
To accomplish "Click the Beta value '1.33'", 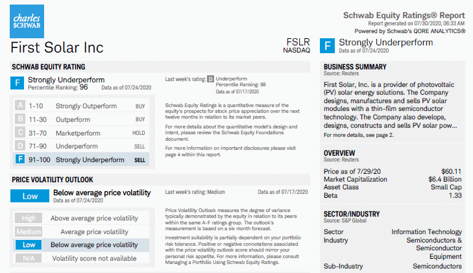I will tap(455, 195).
